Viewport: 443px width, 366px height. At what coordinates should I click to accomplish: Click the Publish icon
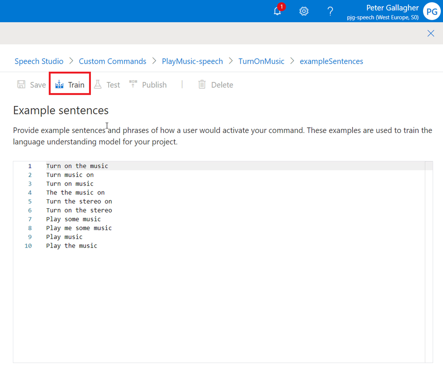point(133,84)
